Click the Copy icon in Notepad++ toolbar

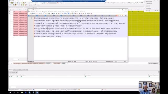[x=44, y=14]
